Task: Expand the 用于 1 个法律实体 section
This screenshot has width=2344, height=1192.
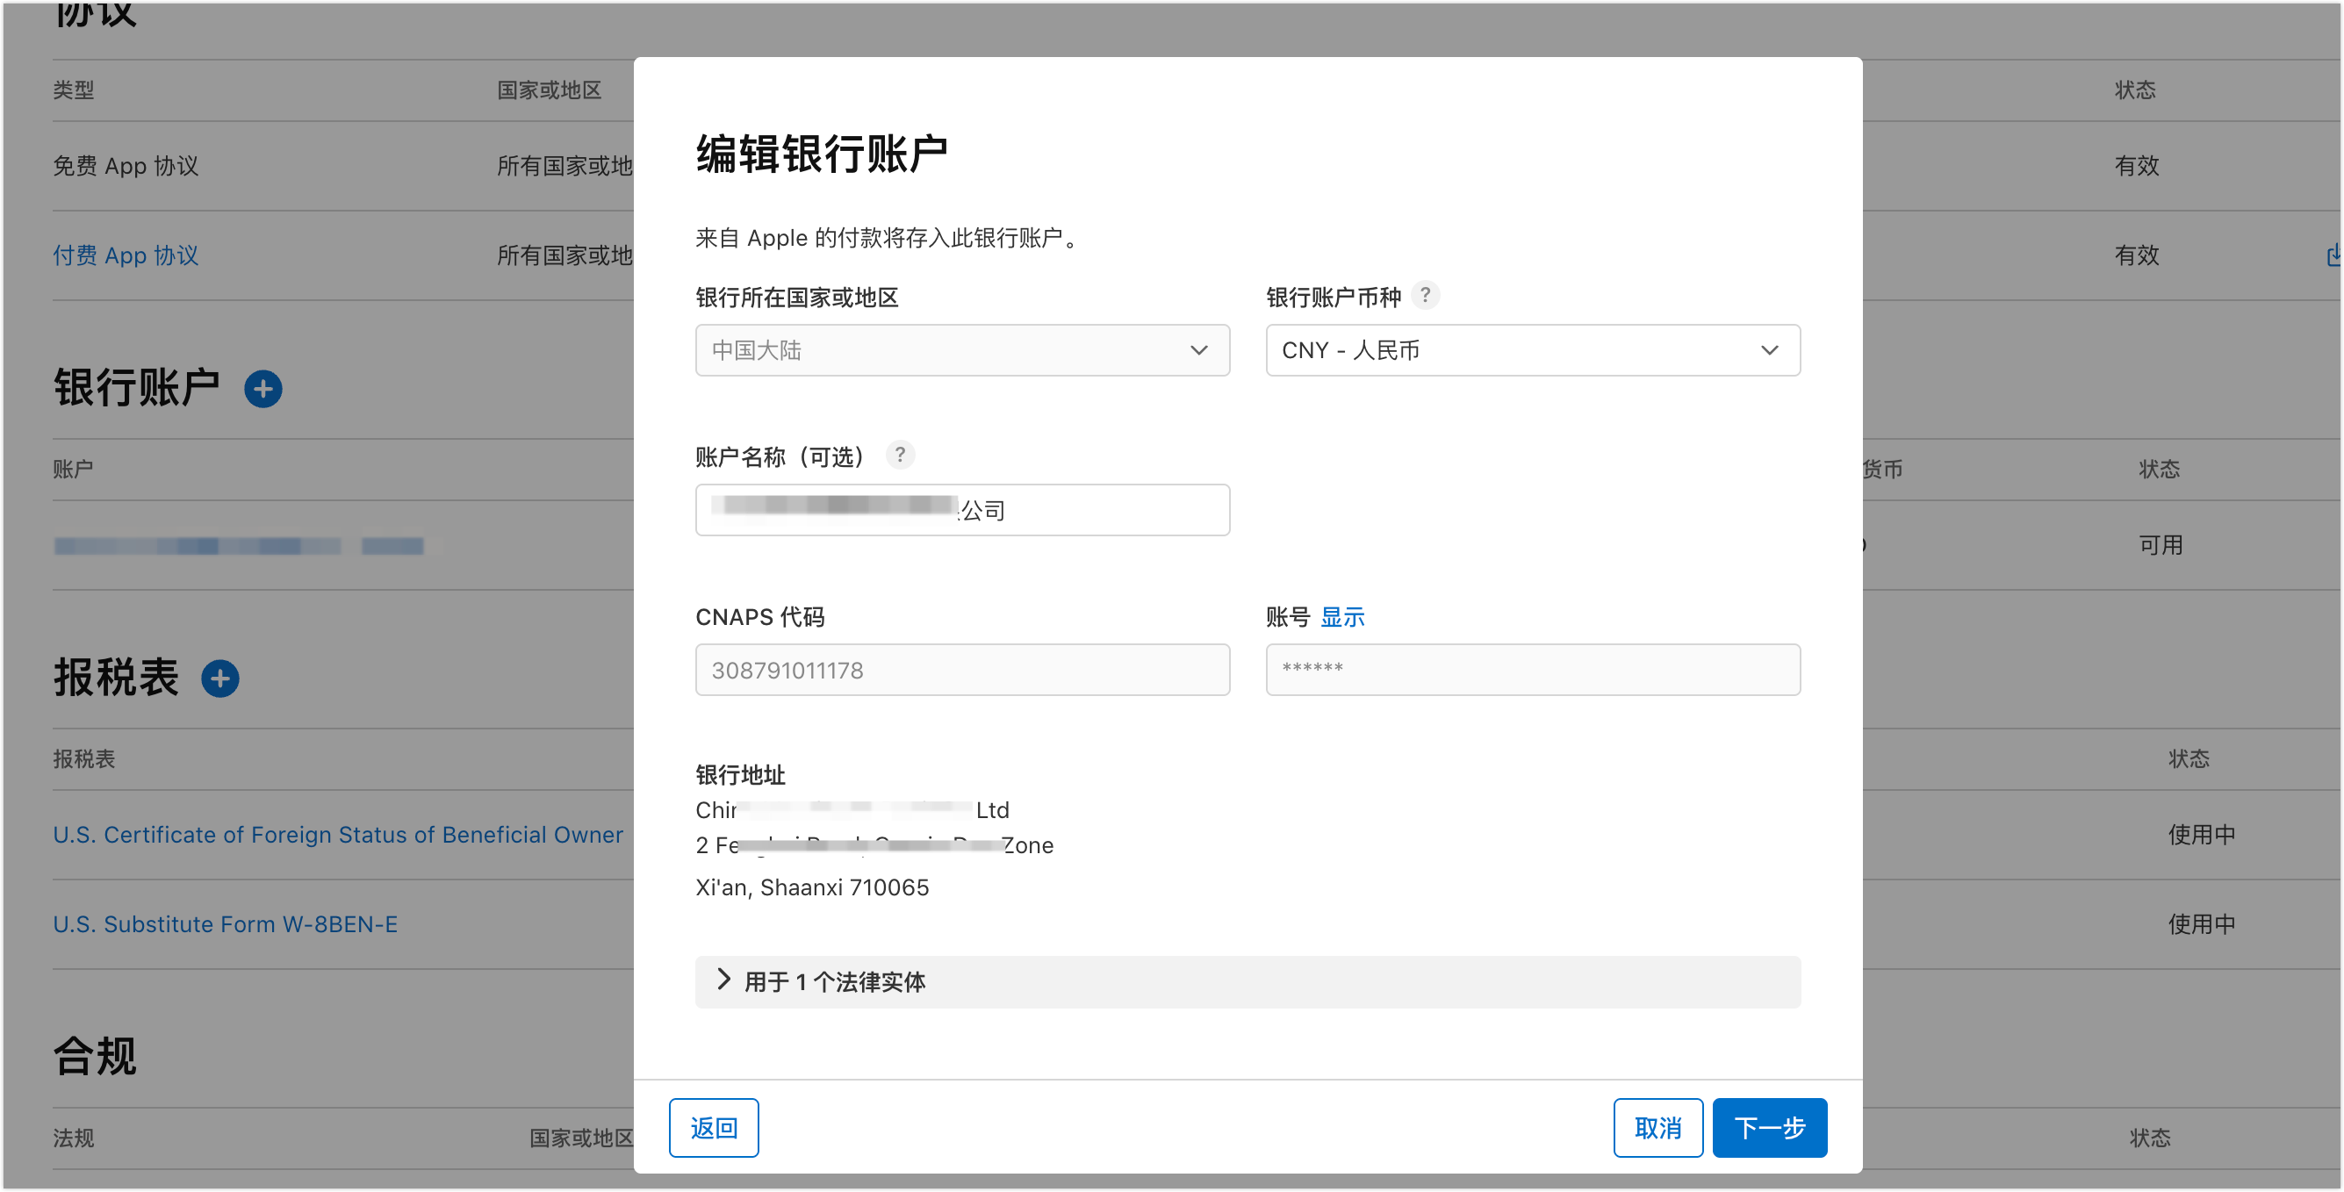Action: click(x=823, y=980)
